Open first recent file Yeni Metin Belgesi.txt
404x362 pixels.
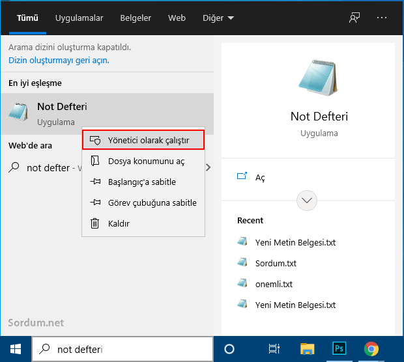[x=295, y=243]
